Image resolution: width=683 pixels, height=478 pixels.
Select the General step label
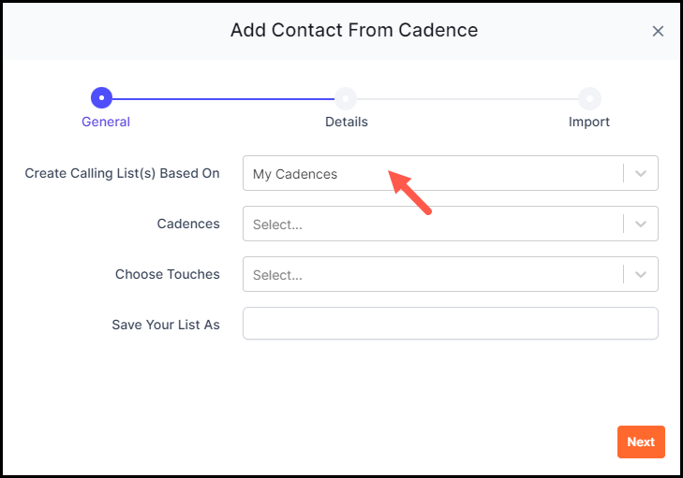[x=106, y=122]
